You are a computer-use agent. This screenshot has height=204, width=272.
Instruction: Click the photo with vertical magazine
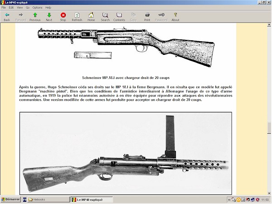click(x=126, y=153)
